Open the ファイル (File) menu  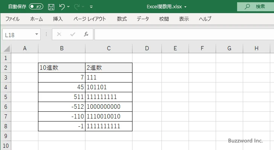click(x=12, y=19)
